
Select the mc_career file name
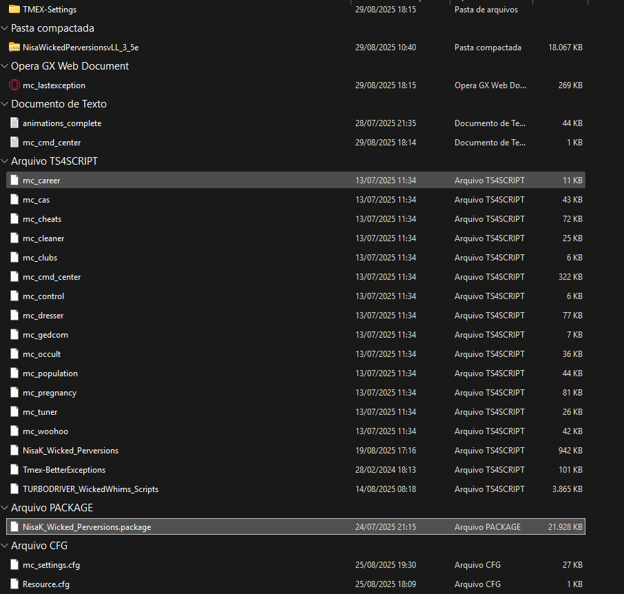[x=41, y=181]
